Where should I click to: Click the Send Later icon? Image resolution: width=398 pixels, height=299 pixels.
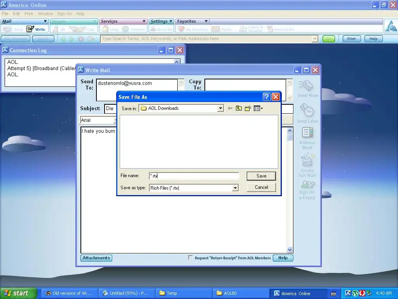(307, 110)
